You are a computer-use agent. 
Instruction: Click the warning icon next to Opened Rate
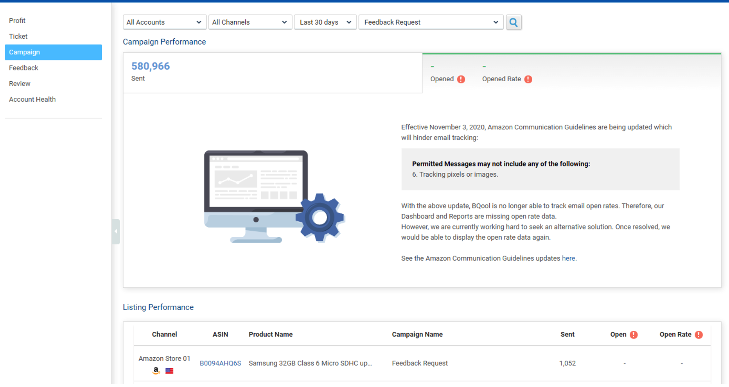(528, 79)
